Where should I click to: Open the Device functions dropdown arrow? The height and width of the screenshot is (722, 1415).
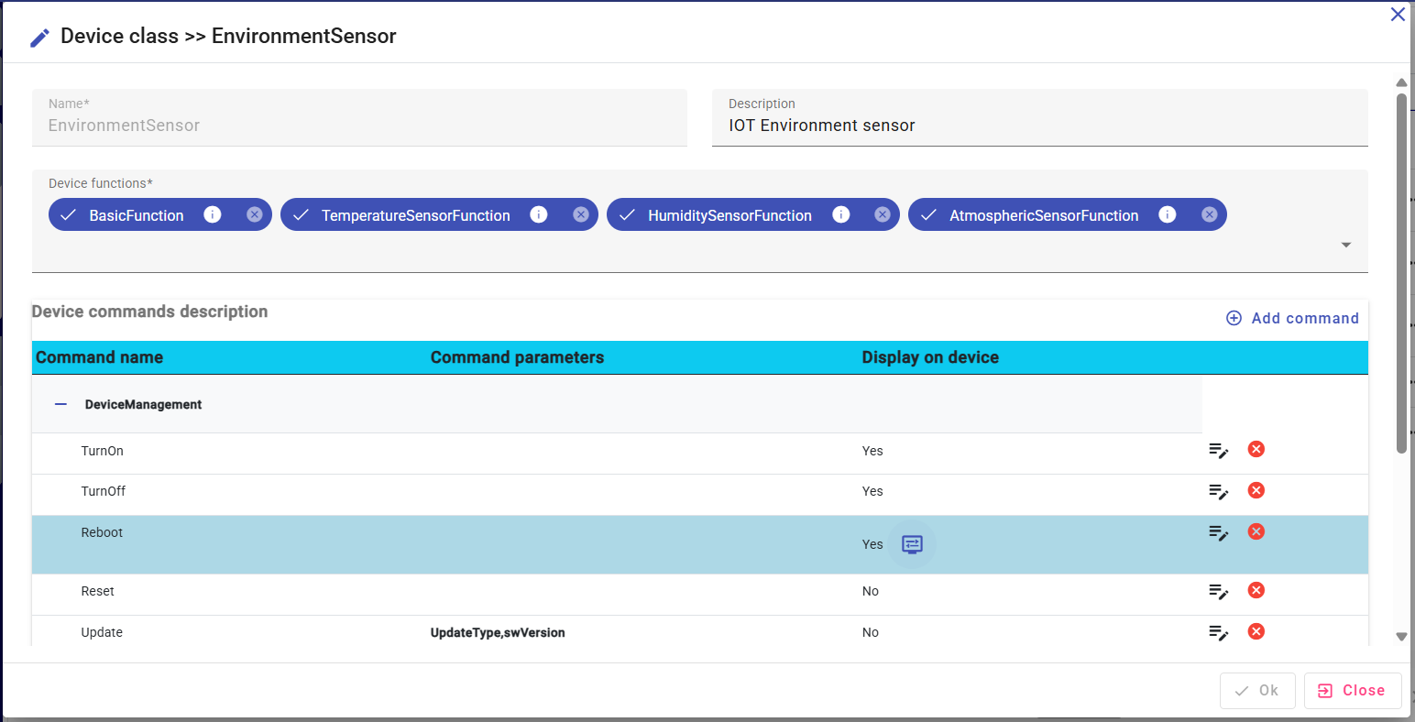click(x=1345, y=245)
